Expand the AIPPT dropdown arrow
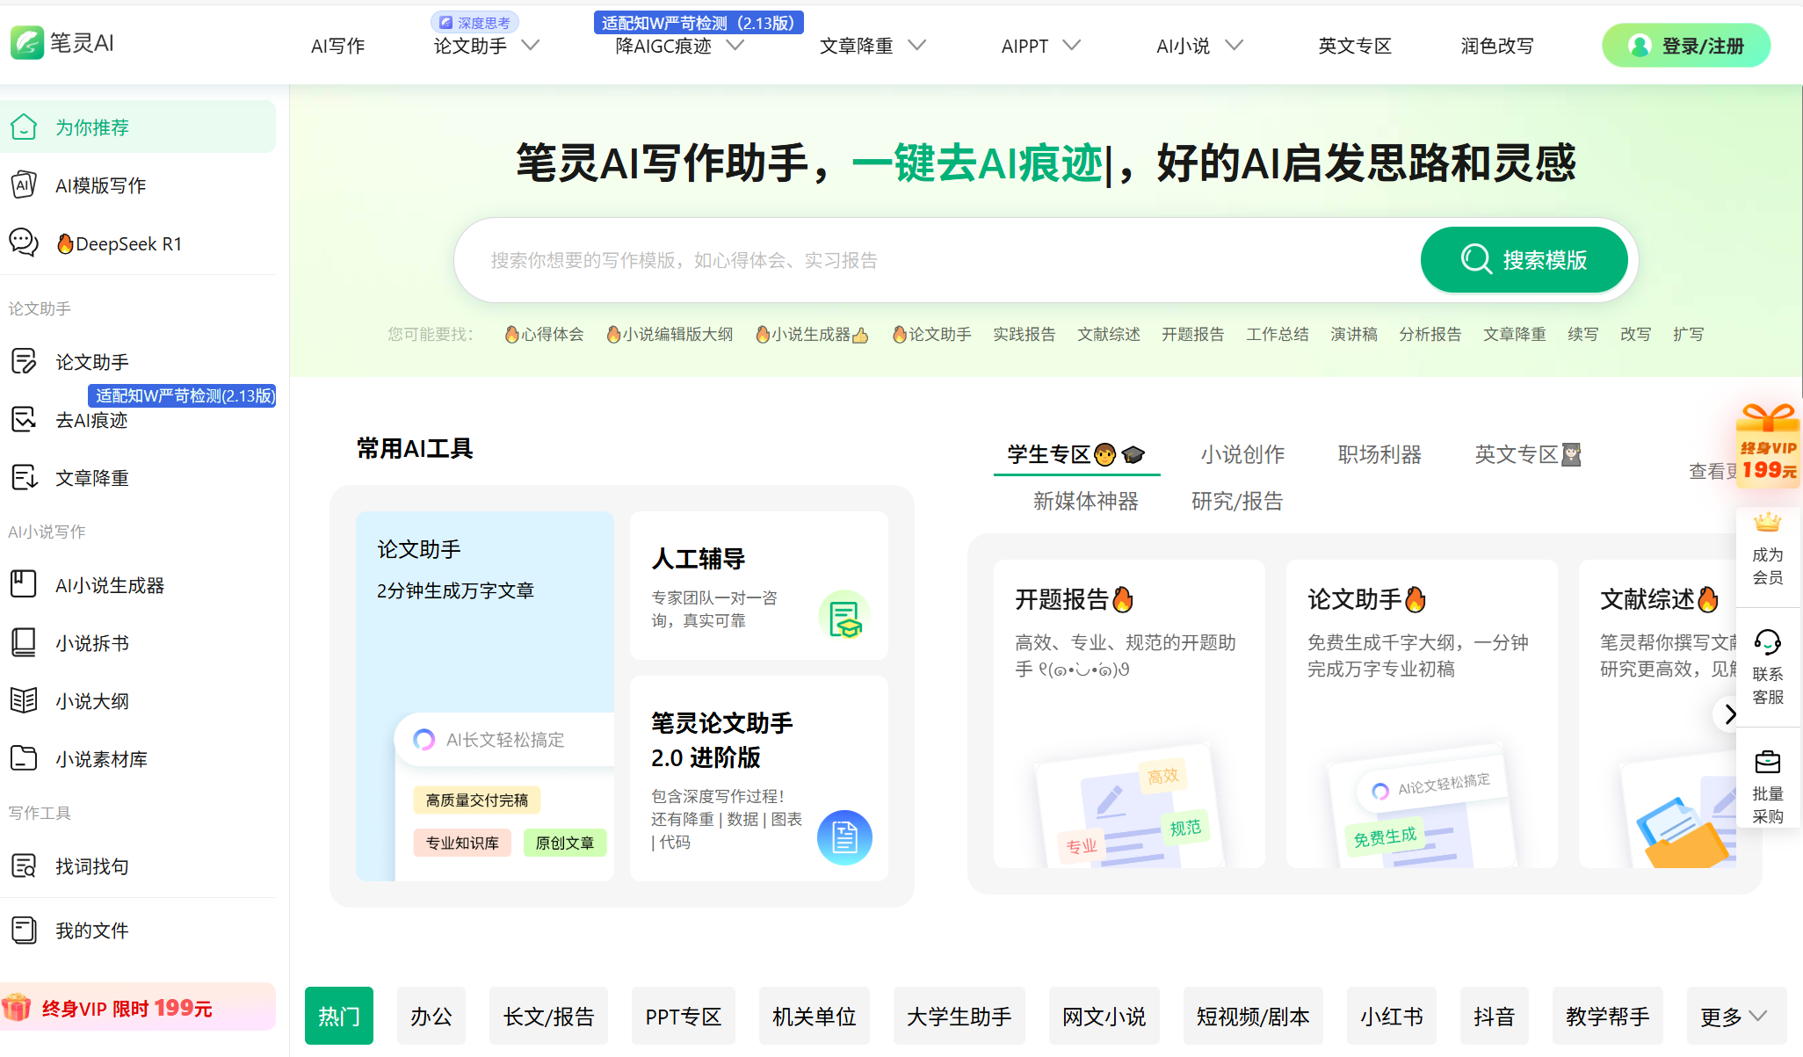This screenshot has height=1057, width=1803. click(1071, 46)
